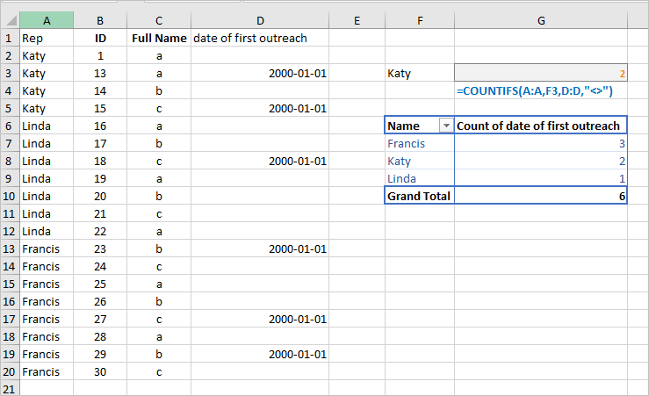
Task: Click the select-all corner triangle
Action: [x=11, y=20]
